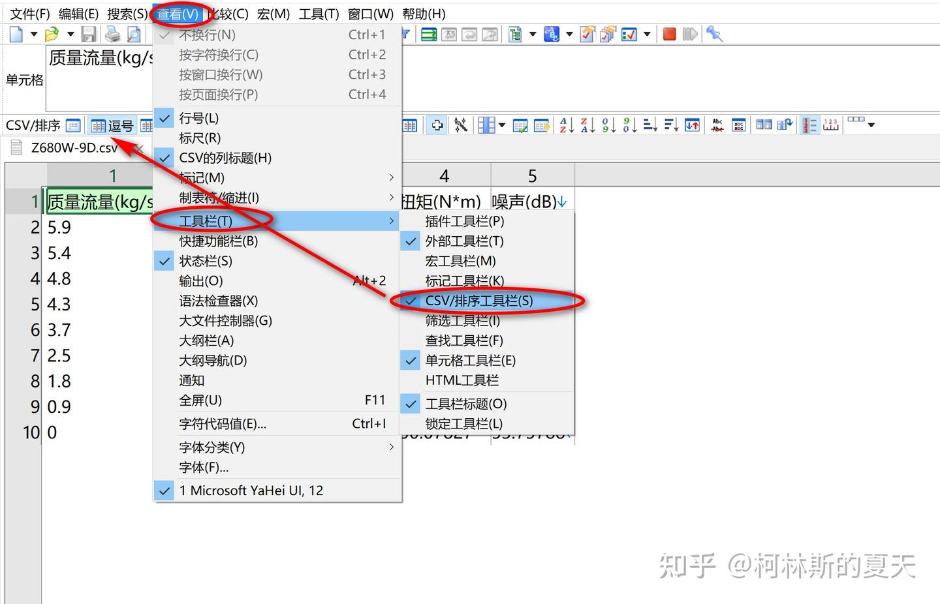Click the 逗号 comma delimiter toolbar button
Viewport: 940px width, 604px height.
click(111, 125)
